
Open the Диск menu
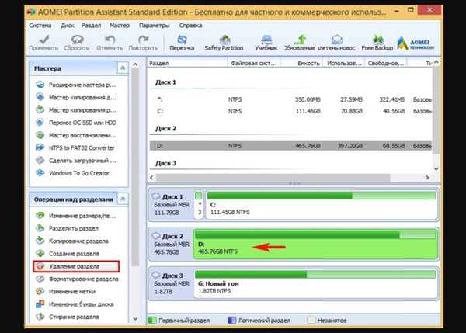(x=68, y=26)
